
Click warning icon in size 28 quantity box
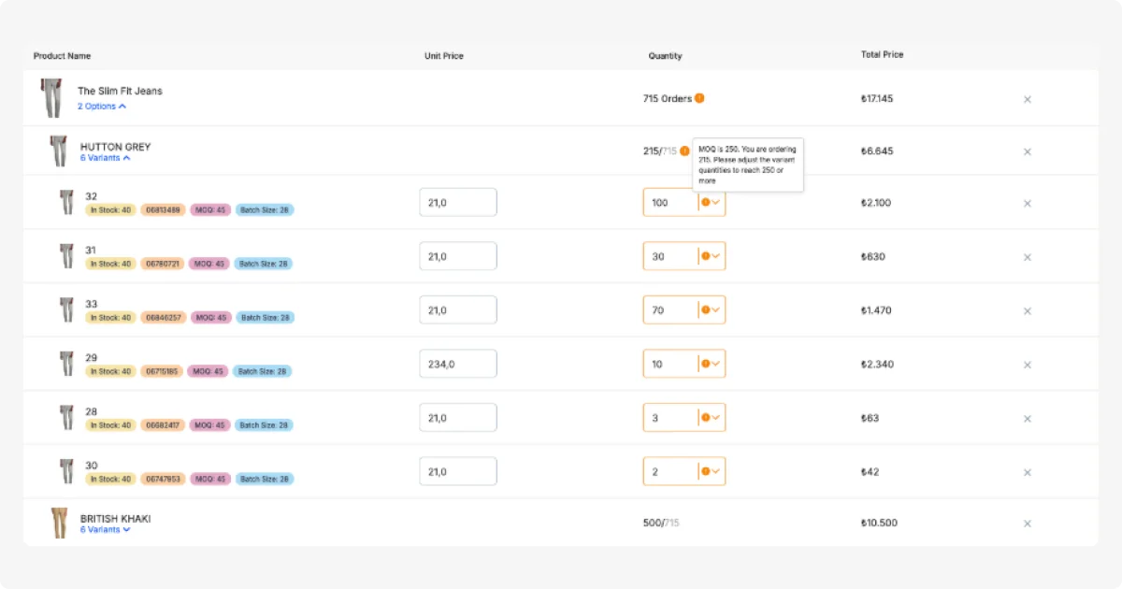coord(706,418)
